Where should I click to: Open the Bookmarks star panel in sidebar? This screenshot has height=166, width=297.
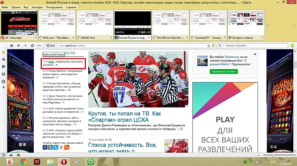click(x=4, y=59)
